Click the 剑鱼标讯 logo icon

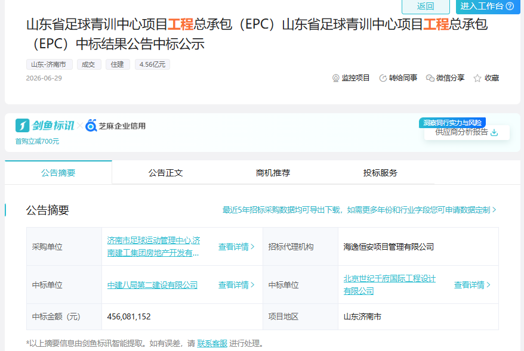[x=23, y=126]
